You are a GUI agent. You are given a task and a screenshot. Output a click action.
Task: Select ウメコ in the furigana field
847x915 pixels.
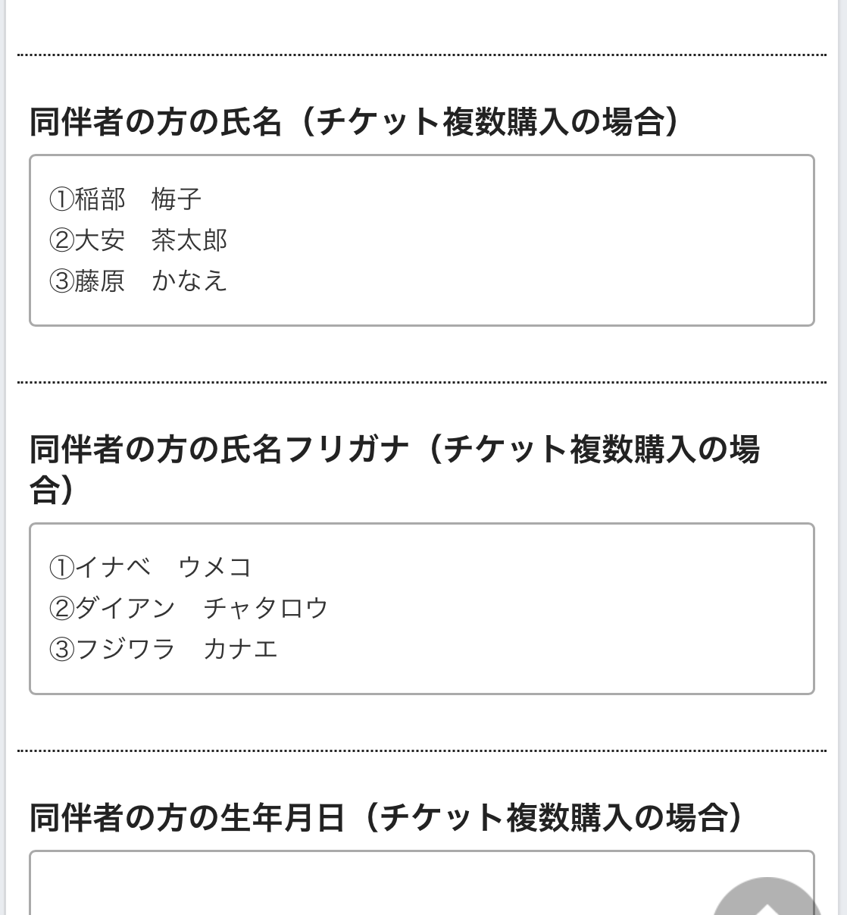tap(215, 567)
